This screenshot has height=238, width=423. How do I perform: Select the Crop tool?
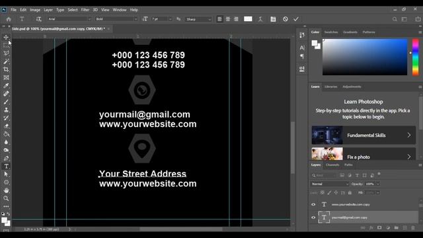click(x=6, y=69)
